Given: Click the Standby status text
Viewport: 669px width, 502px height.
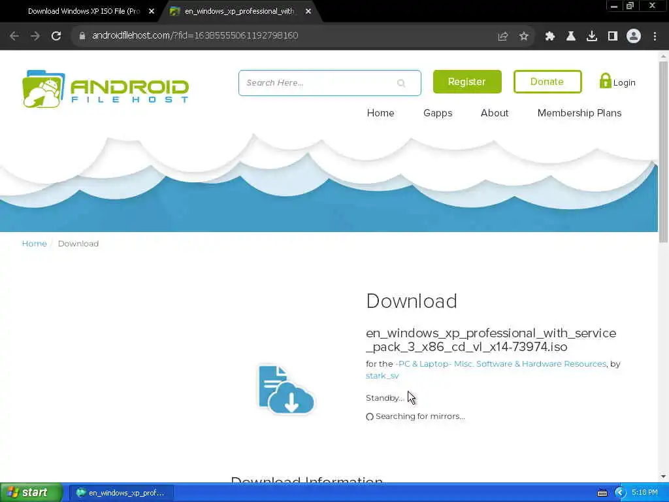Looking at the screenshot, I should point(385,398).
